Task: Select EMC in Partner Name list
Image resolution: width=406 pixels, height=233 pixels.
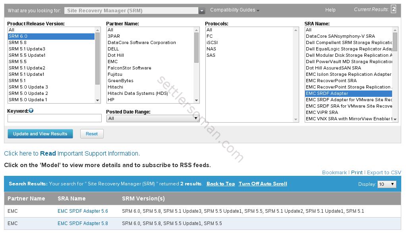Action: click(150, 62)
